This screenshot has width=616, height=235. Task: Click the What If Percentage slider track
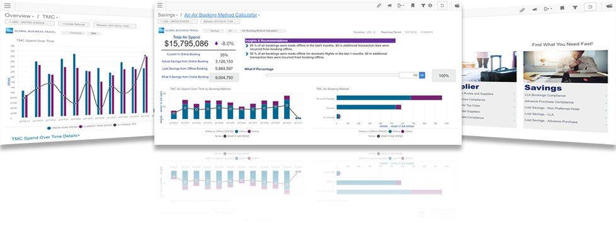coord(332,75)
